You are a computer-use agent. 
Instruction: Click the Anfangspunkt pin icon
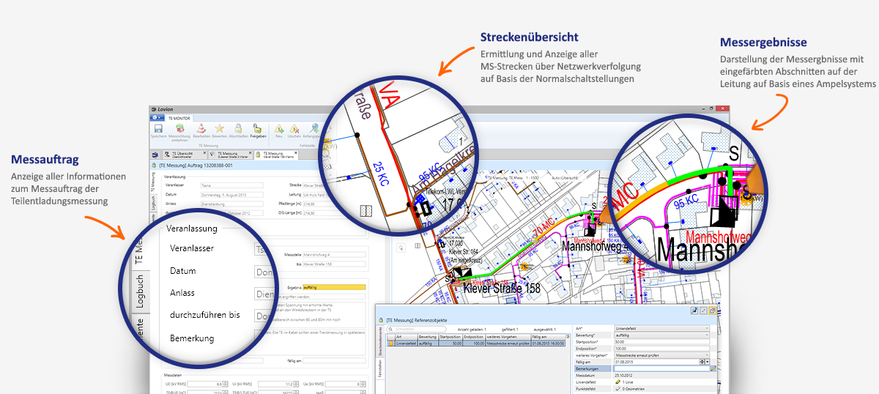point(315,129)
